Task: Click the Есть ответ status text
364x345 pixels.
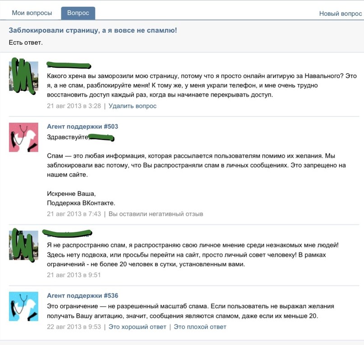Action: tap(26, 42)
